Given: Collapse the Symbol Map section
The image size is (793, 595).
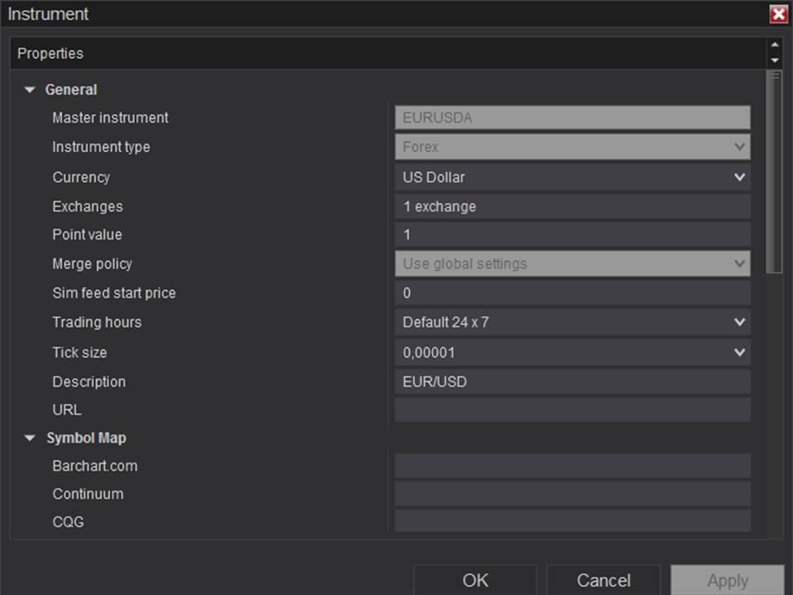Looking at the screenshot, I should (x=30, y=438).
